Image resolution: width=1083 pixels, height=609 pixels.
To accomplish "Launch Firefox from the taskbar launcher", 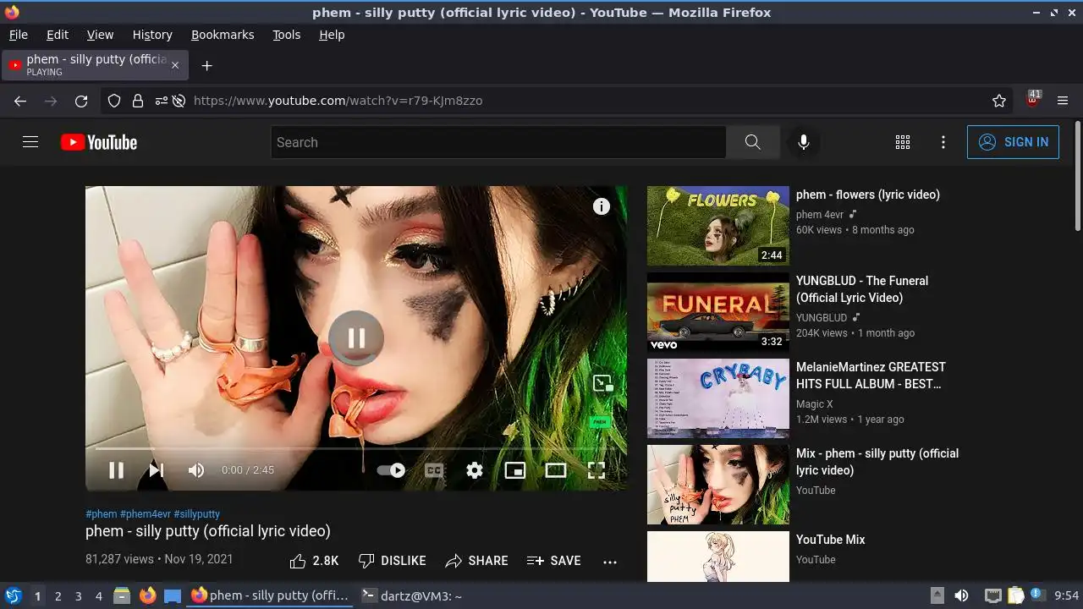I will 148,596.
